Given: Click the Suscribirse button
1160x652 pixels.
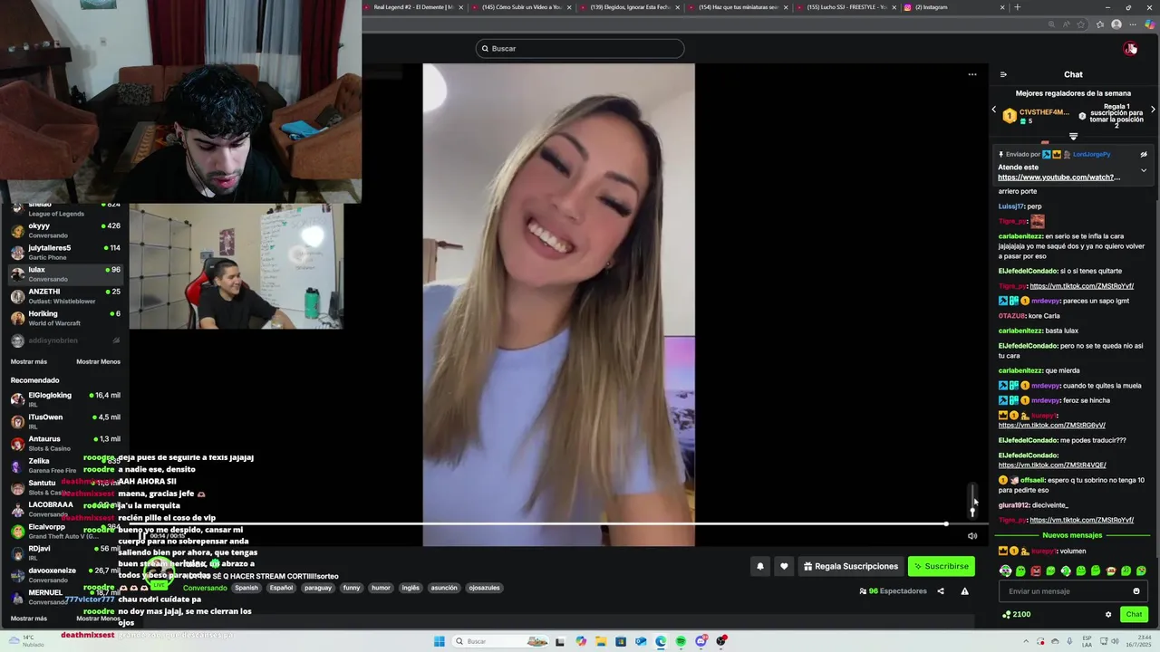Looking at the screenshot, I should 942,566.
